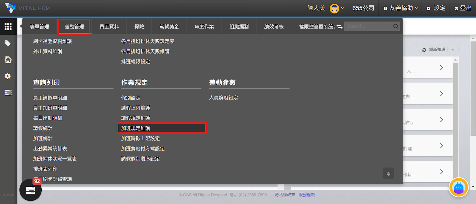The height and width of the screenshot is (204, 476).
Task: Go to home via sidebar house icon
Action: click(8, 60)
